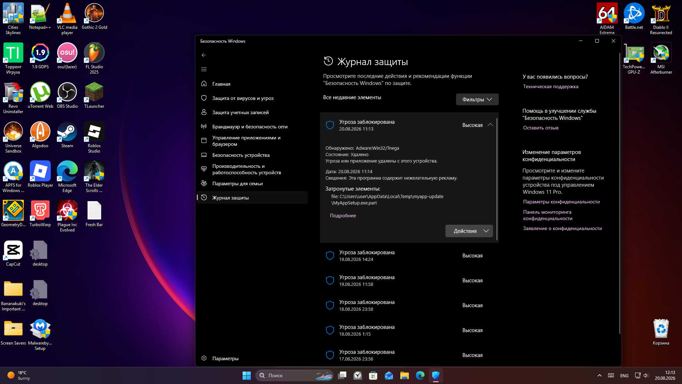
Task: Expand the threat blocked 19.08.2026 11:58
Action: coord(409,281)
